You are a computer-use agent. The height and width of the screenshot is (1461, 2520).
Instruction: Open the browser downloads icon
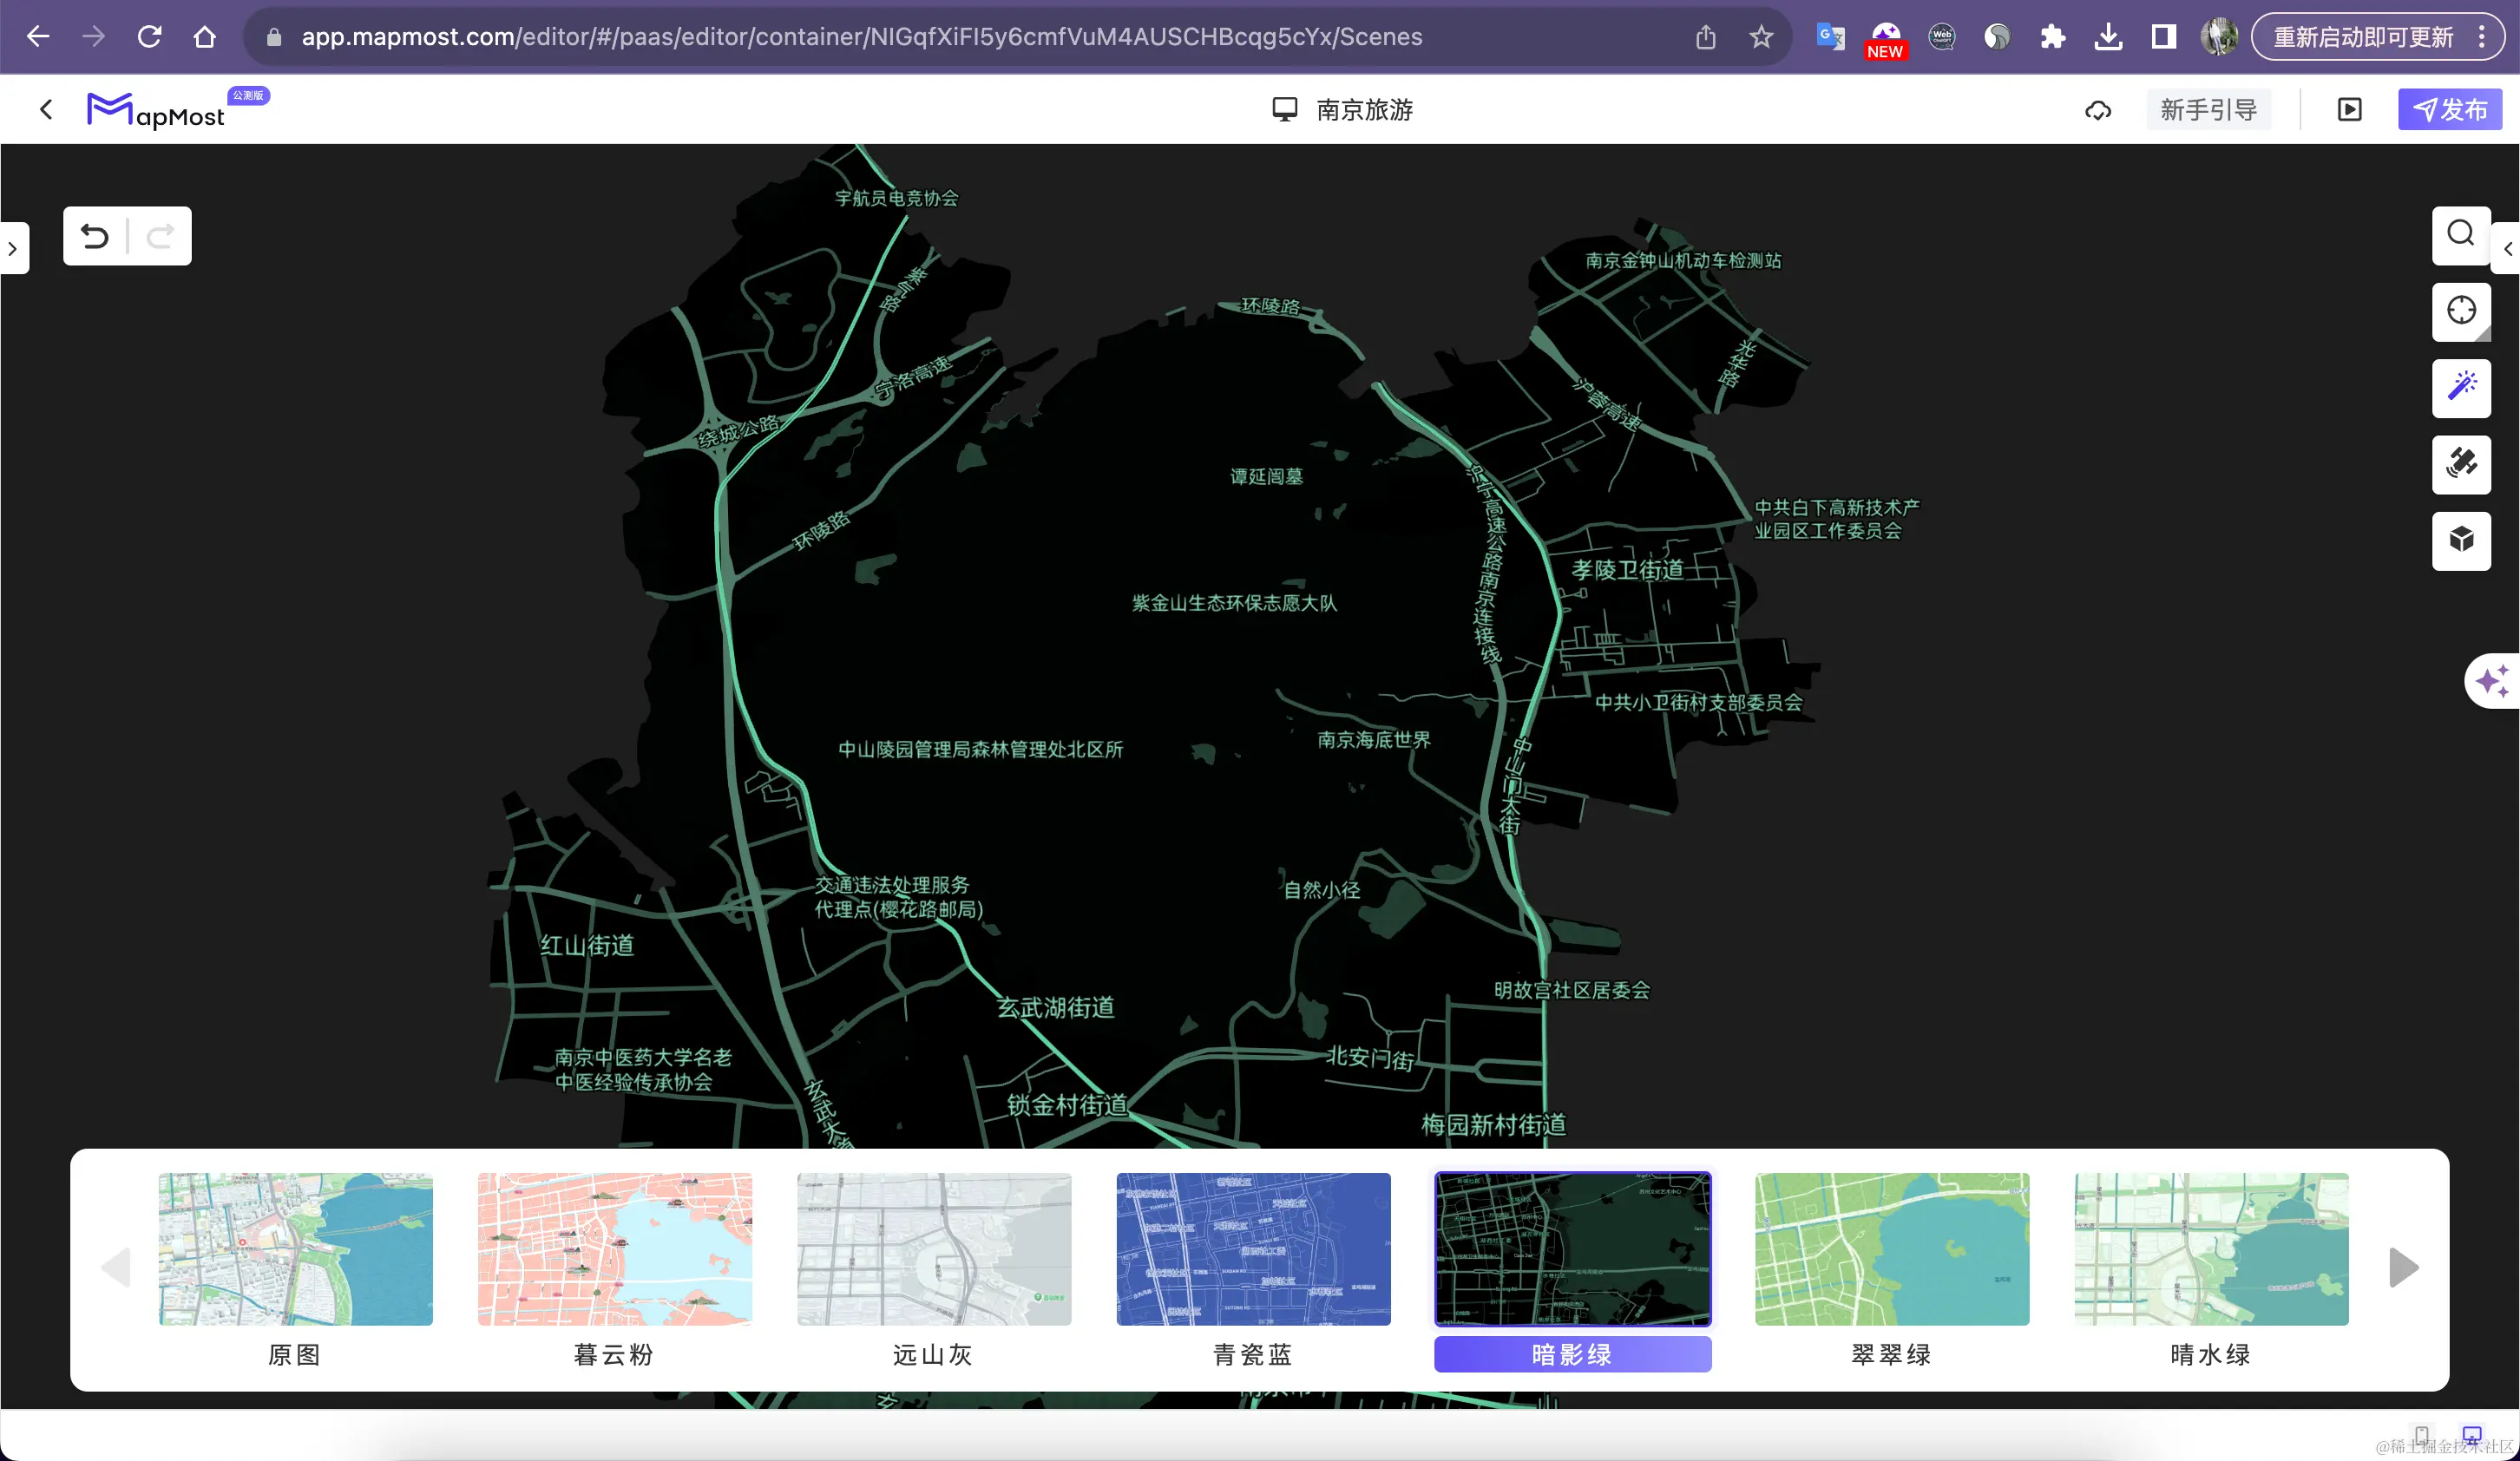[x=2108, y=37]
